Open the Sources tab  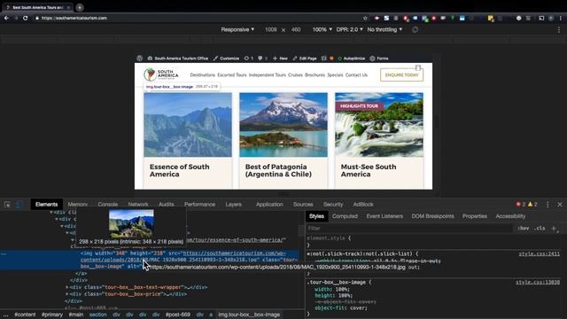303,205
